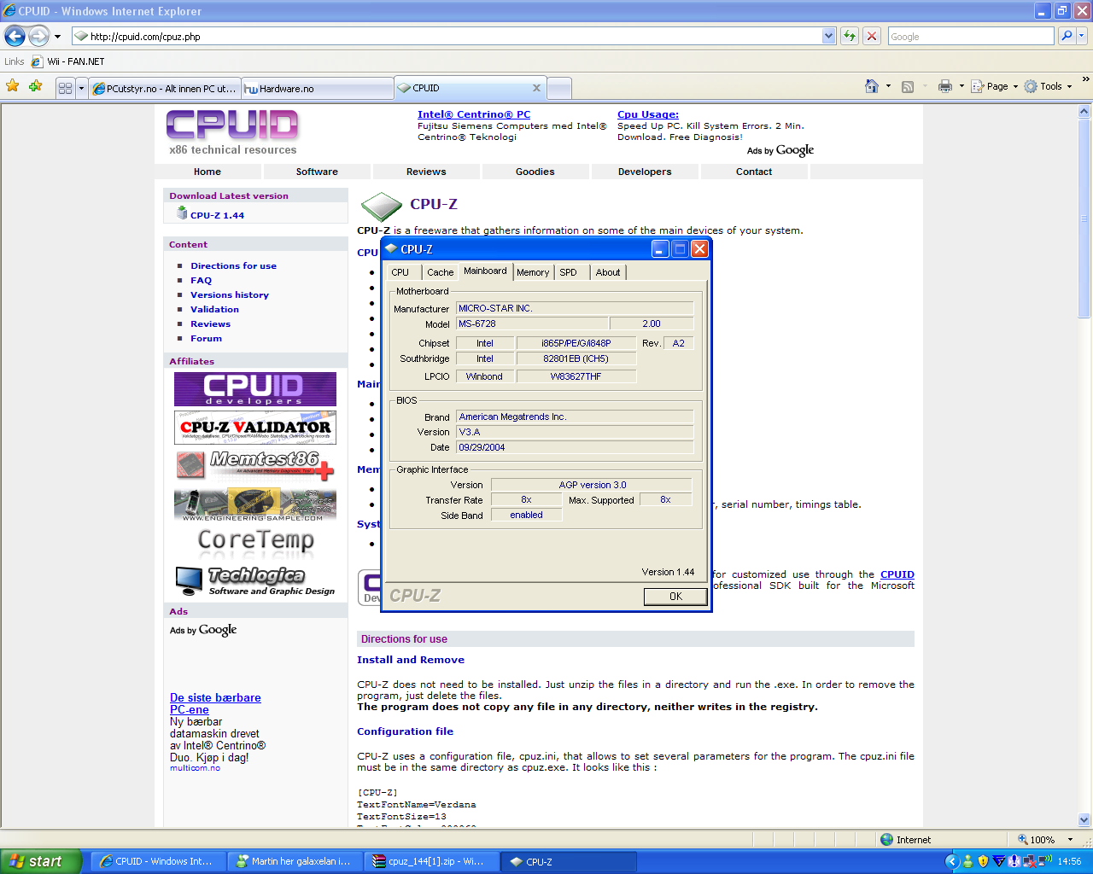Click the IE Forward navigation button
The image size is (1093, 874).
coord(38,36)
